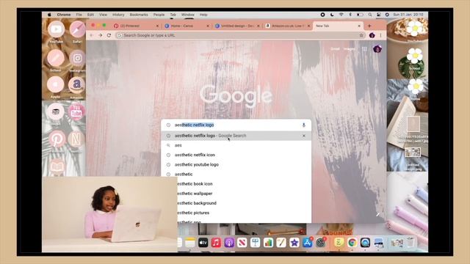Open the Untitled design png thumbnail on the desktop

coord(413,153)
